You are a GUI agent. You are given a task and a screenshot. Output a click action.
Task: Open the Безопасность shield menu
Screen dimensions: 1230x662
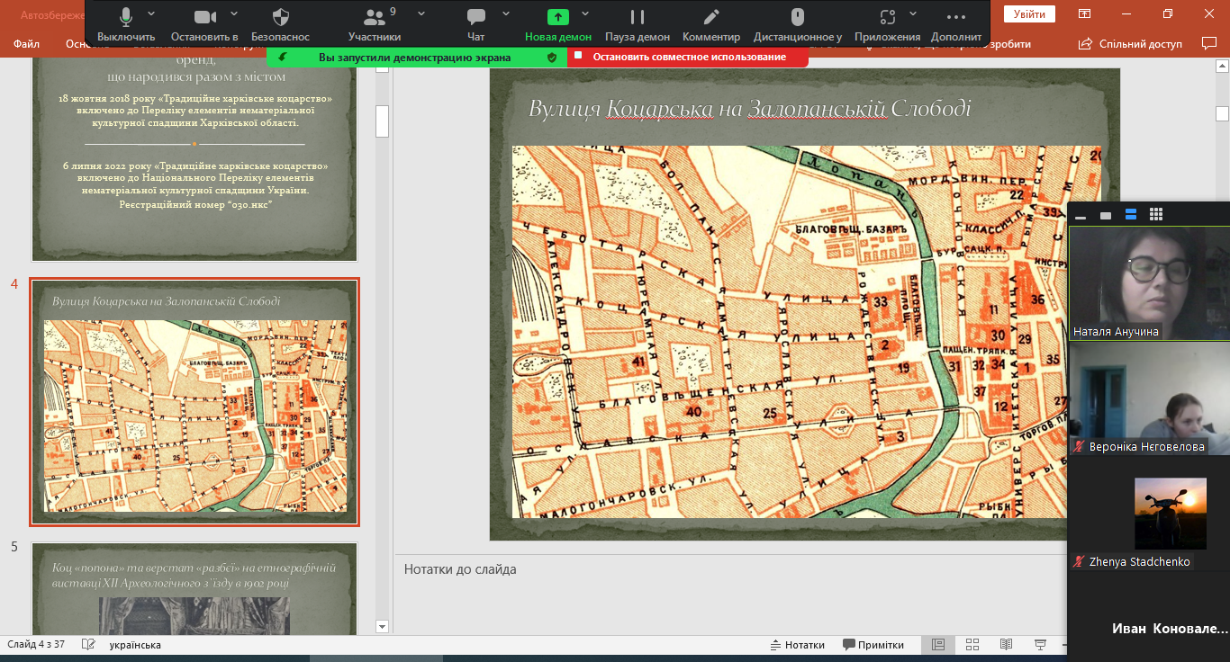(280, 24)
